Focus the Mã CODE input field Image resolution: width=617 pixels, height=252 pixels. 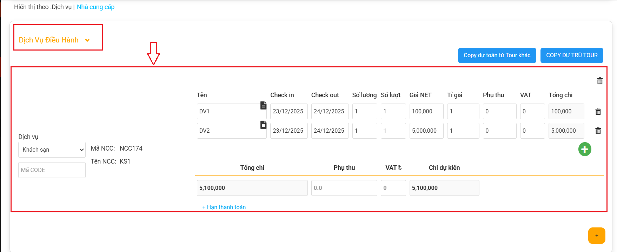point(52,170)
